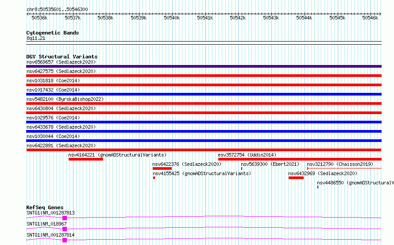Click the red bar under esv3572754

pos(300,159)
